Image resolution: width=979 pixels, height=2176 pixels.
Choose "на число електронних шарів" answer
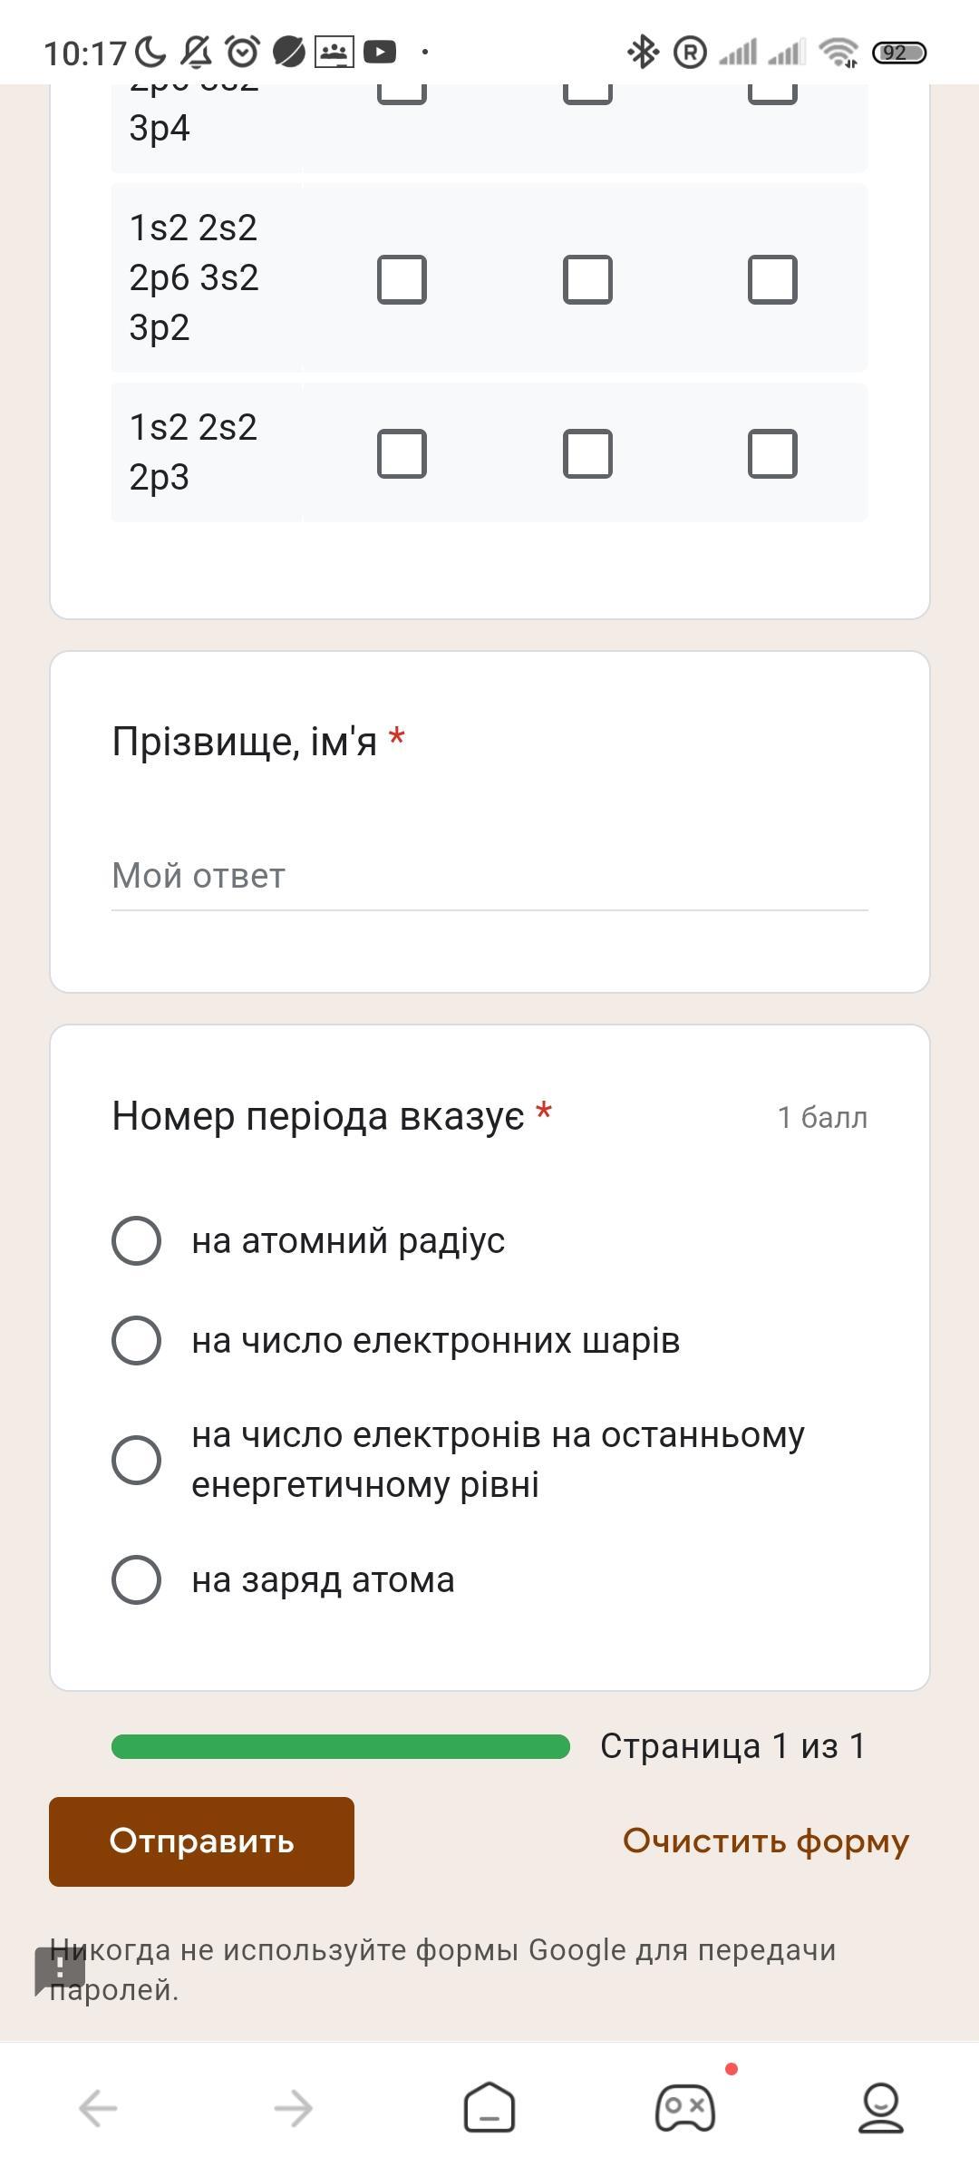[136, 1340]
